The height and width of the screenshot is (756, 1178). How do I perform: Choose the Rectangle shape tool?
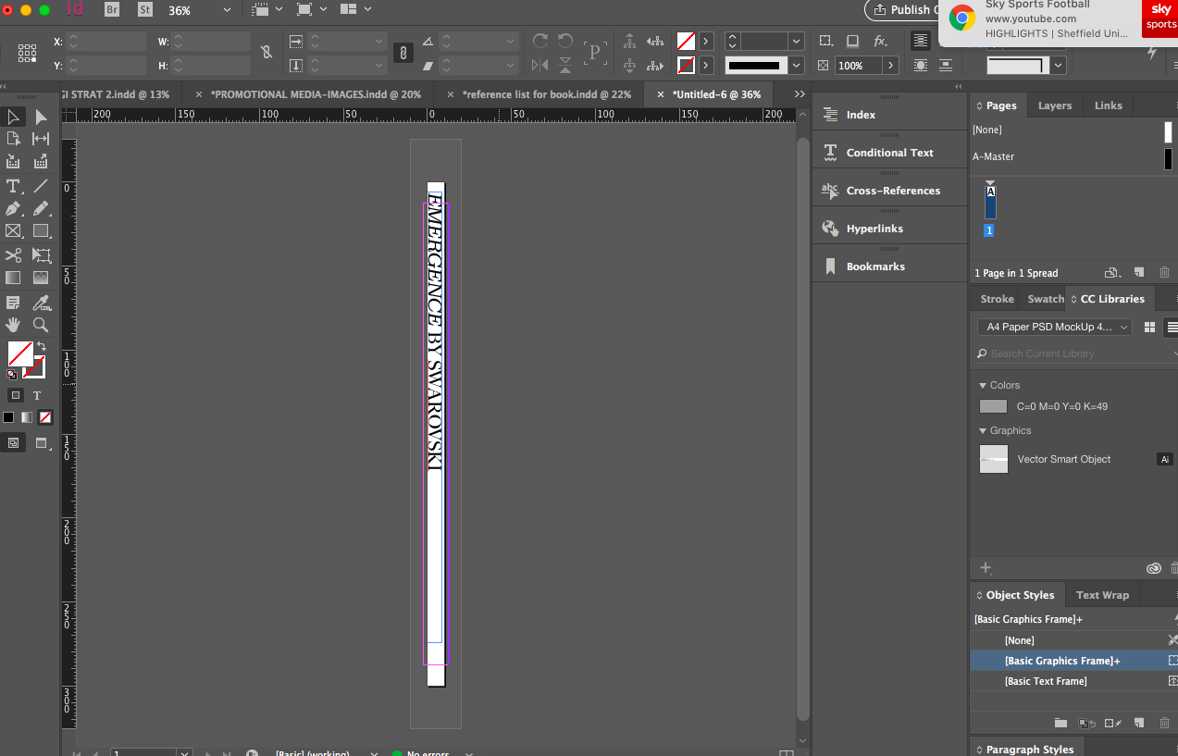(x=41, y=231)
